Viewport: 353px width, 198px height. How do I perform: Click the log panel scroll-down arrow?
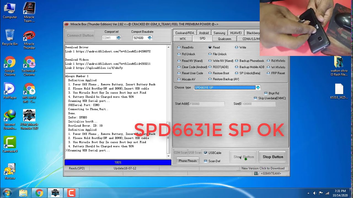coord(169,156)
